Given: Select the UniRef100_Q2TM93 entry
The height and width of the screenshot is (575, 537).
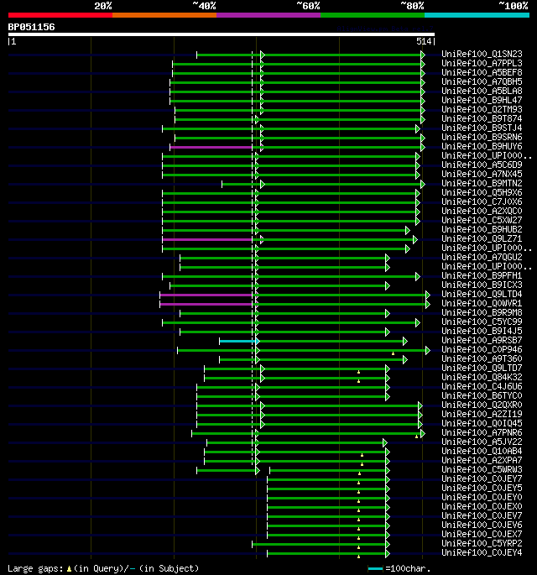Looking at the screenshot, I should click(x=482, y=109).
